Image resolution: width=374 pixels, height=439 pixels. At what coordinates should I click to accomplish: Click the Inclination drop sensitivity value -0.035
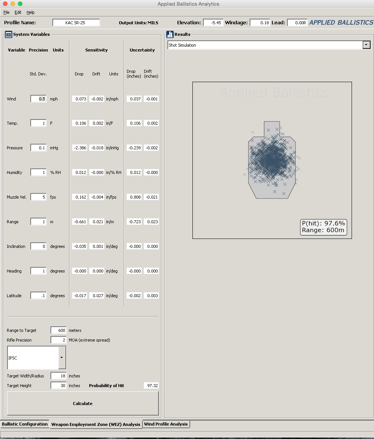(x=80, y=246)
